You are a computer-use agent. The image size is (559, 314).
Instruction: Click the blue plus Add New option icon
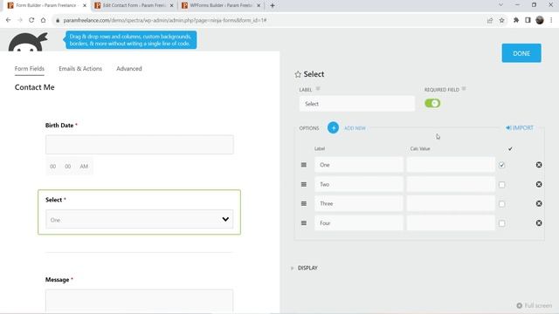click(x=333, y=128)
